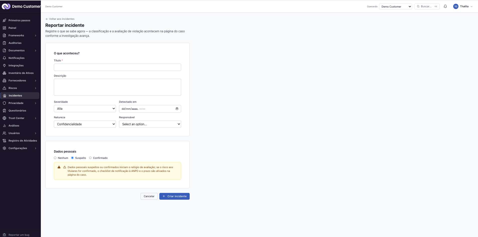
Task: Select the Confirmado radio option
Action: point(90,158)
